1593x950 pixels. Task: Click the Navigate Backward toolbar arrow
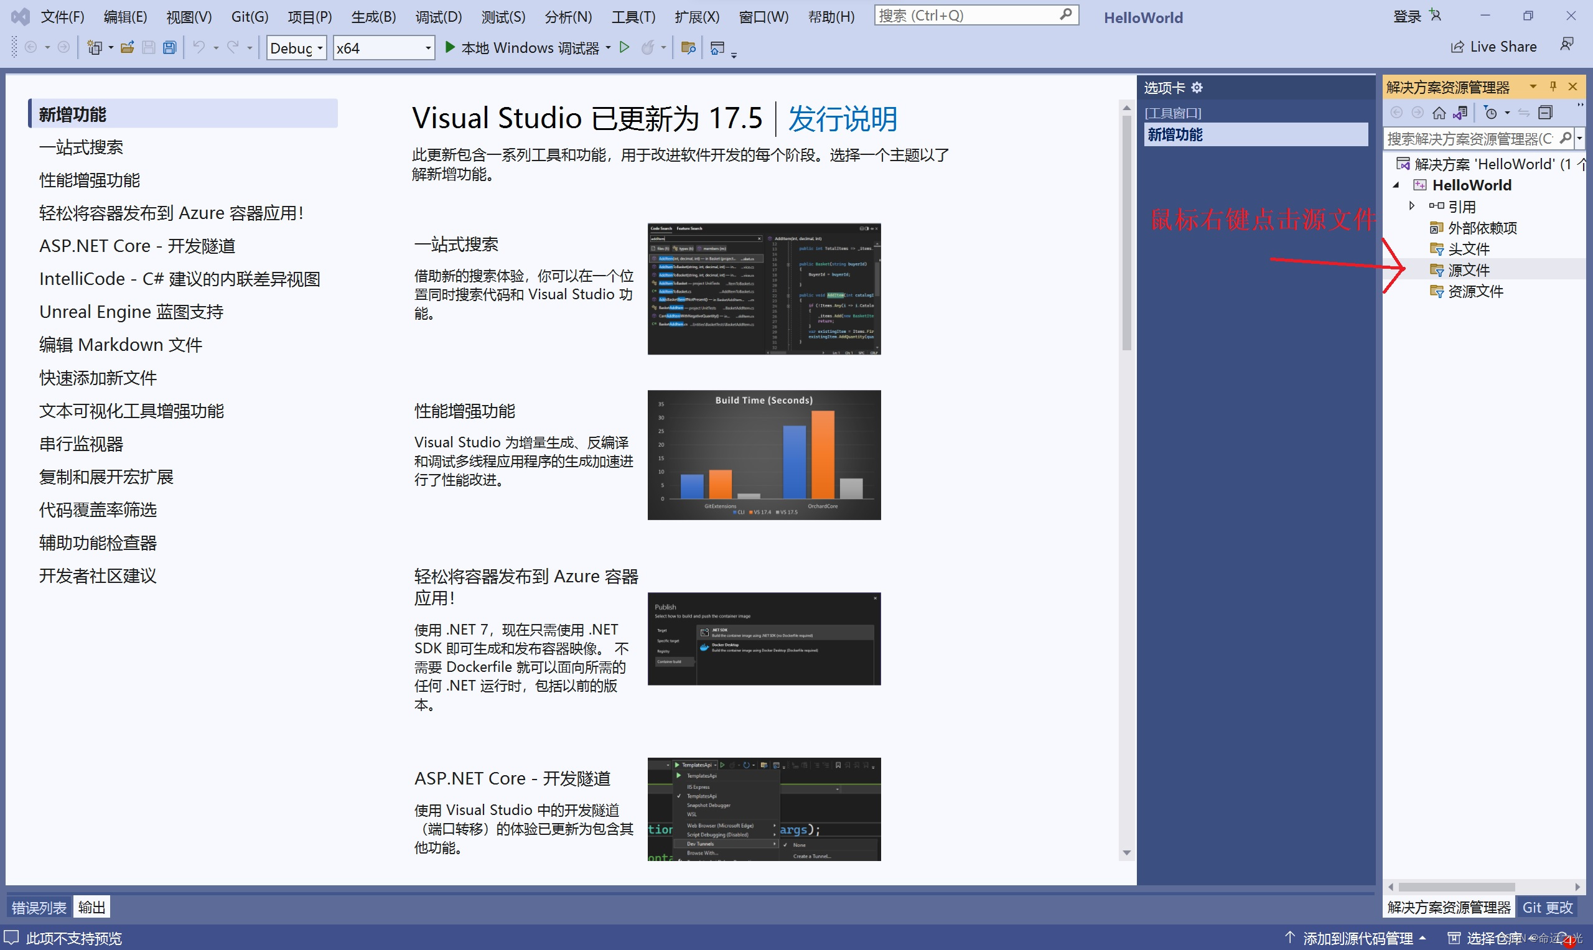(30, 47)
